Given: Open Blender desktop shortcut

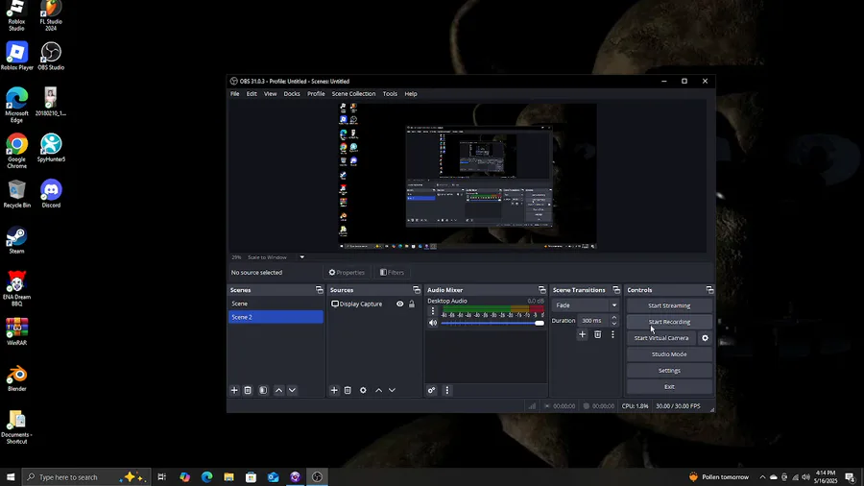Looking at the screenshot, I should [x=16, y=378].
